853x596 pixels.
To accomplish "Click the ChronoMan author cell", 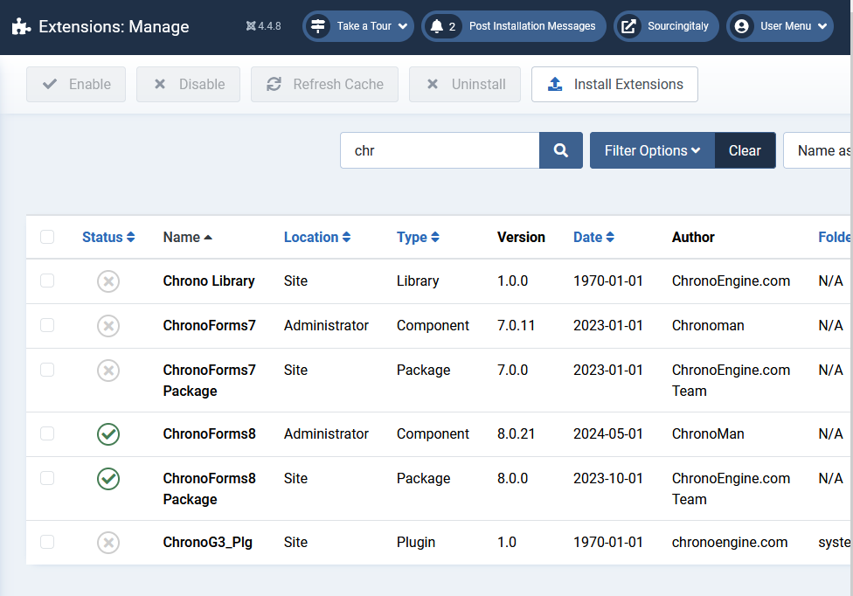I will tap(708, 434).
